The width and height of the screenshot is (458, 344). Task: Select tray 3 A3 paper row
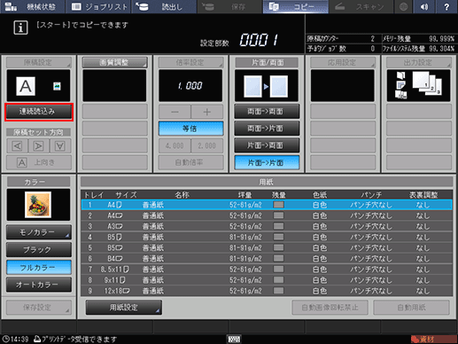pyautogui.click(x=267, y=226)
